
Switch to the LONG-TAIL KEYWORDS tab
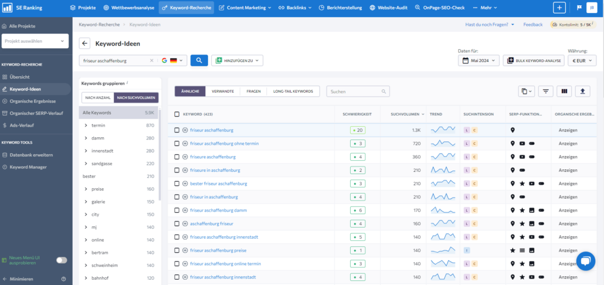293,91
